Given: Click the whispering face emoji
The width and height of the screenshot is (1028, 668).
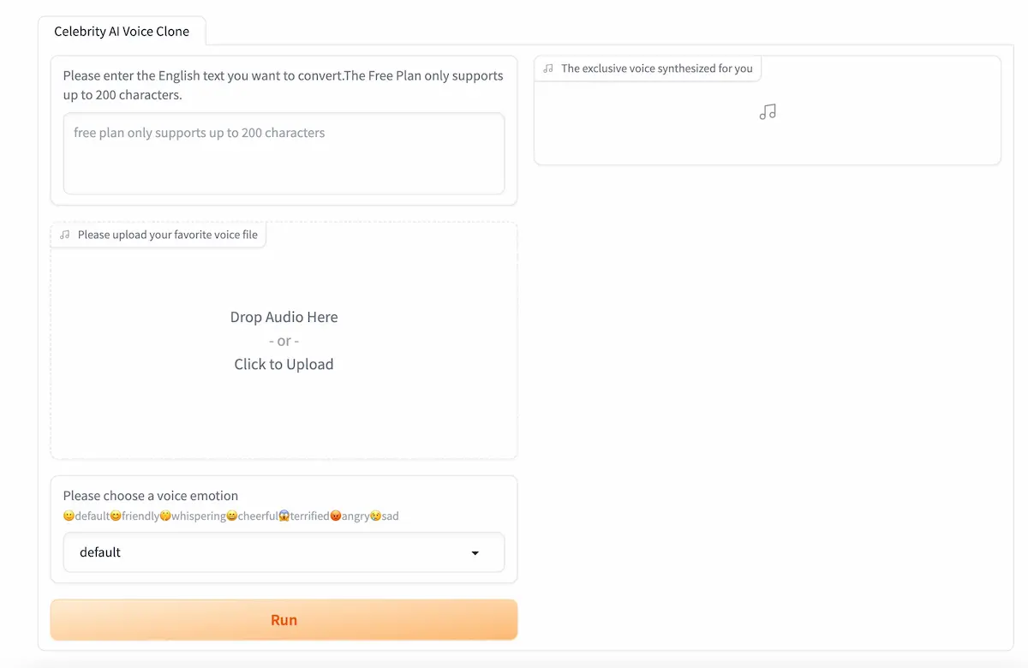Looking at the screenshot, I should click(164, 516).
